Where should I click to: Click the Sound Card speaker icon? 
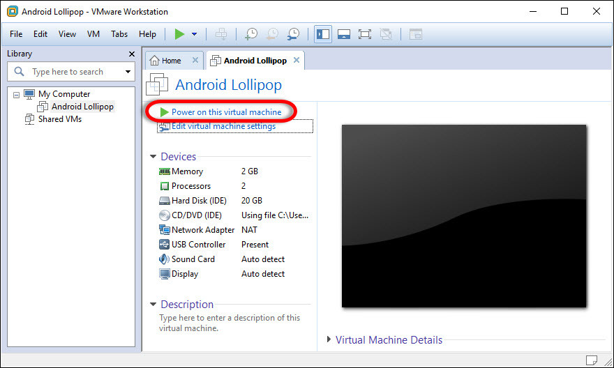164,259
